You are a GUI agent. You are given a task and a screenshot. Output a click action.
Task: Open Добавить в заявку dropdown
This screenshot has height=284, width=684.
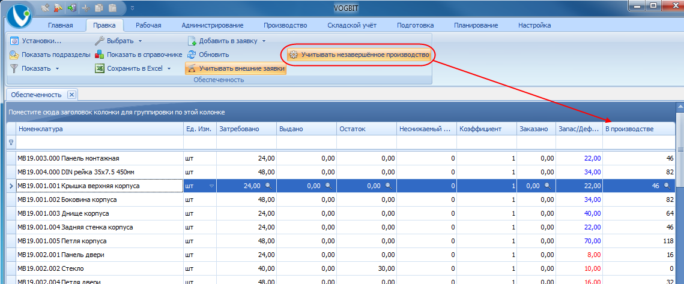227,41
